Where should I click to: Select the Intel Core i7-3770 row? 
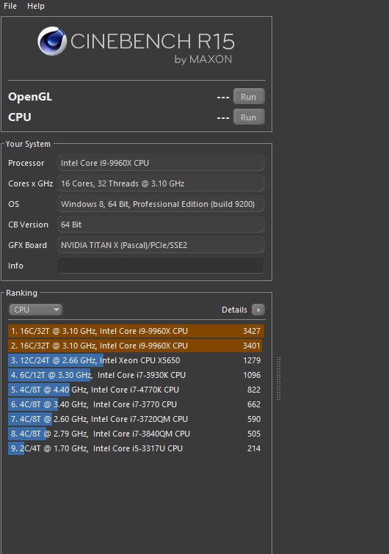(136, 404)
